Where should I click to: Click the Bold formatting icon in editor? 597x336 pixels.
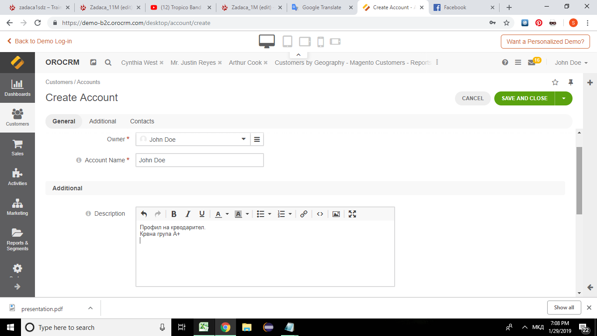click(x=174, y=214)
